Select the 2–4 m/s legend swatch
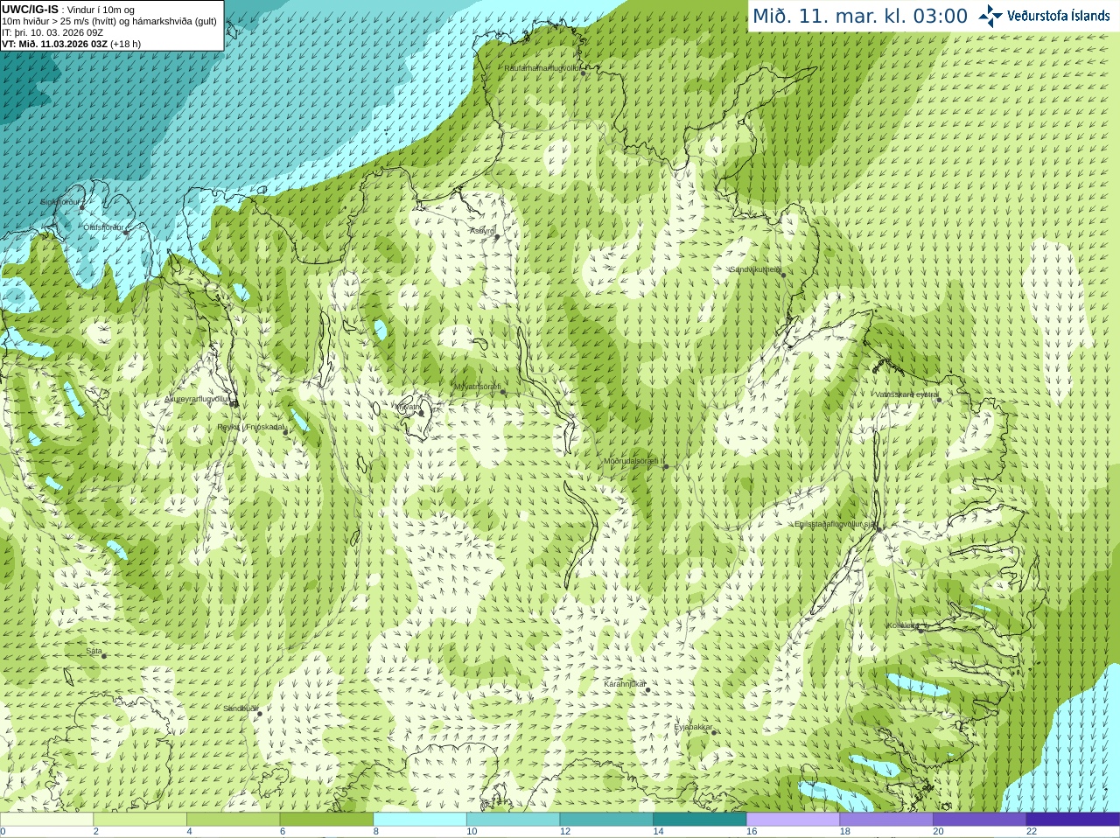1120x838 pixels. (x=140, y=820)
